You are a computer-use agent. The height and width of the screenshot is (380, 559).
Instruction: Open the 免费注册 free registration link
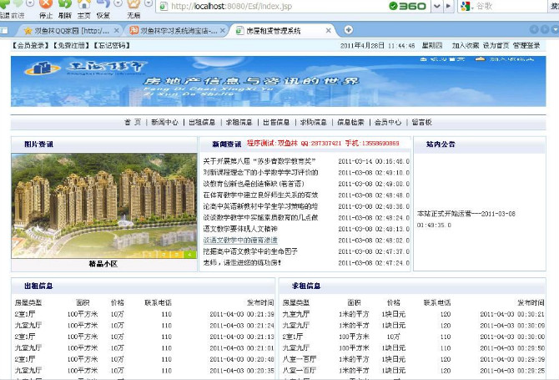pyautogui.click(x=71, y=45)
